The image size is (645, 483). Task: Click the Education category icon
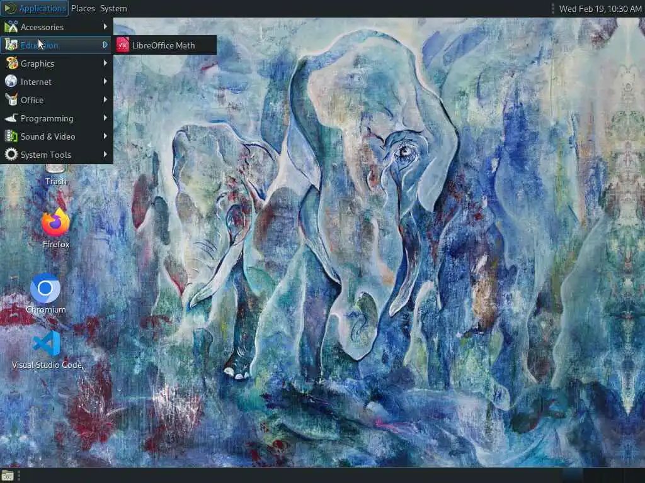click(11, 45)
